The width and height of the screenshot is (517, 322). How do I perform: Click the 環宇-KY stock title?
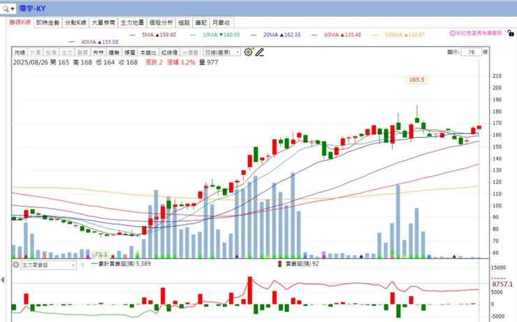(32, 8)
